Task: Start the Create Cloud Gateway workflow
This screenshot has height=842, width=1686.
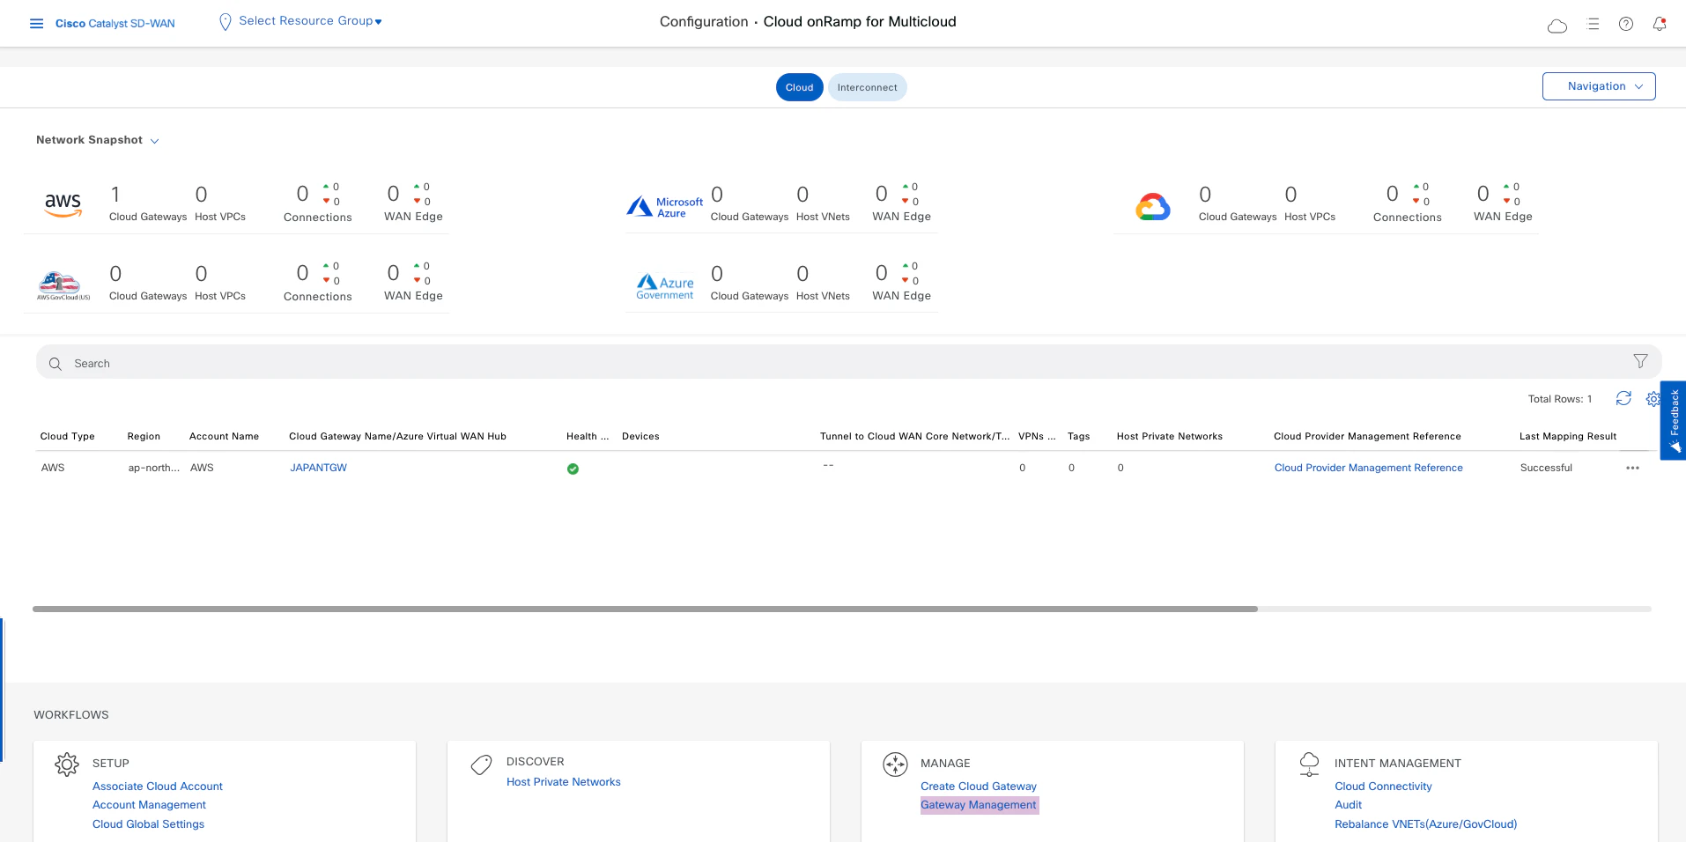Action: (x=978, y=787)
